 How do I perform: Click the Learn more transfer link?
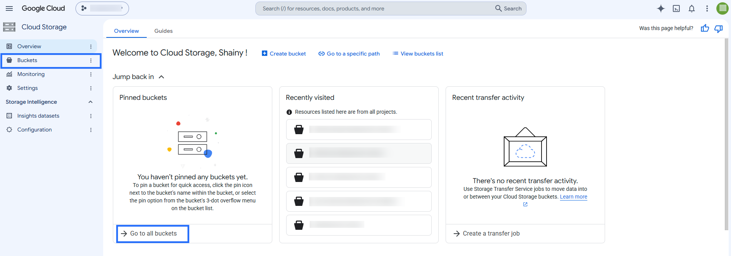573,197
